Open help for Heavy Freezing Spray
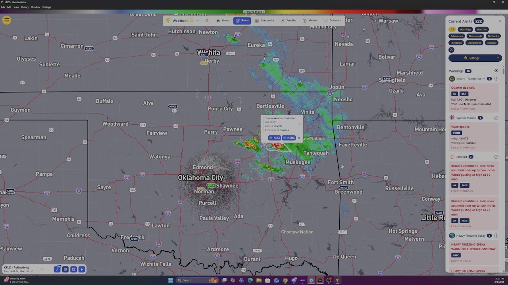Screen dimensions: 508x285 tap(496, 236)
